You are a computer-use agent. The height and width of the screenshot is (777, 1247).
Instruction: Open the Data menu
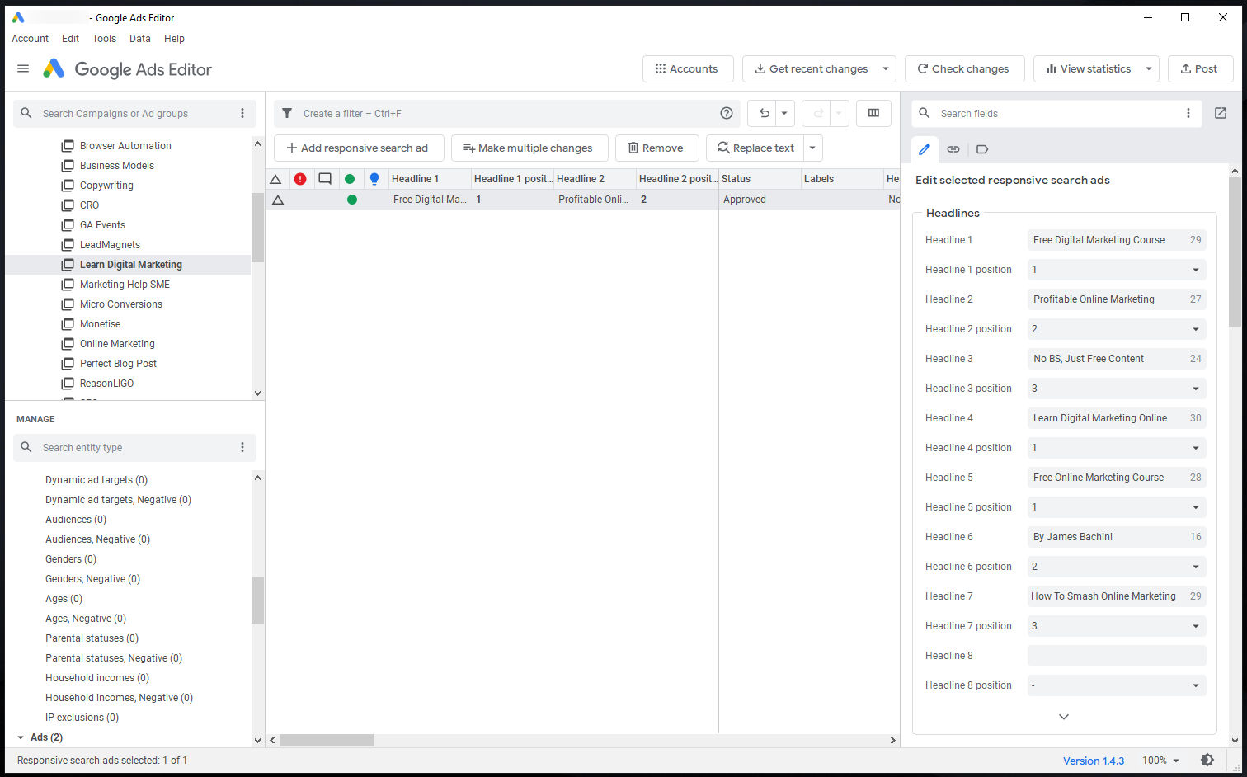[x=139, y=38]
